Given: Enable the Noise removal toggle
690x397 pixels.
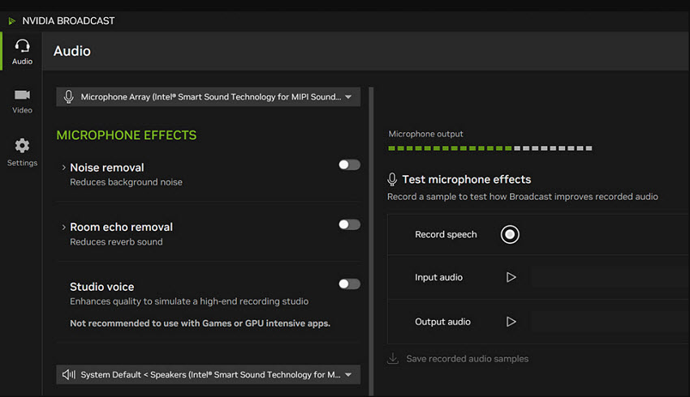Looking at the screenshot, I should (x=349, y=164).
